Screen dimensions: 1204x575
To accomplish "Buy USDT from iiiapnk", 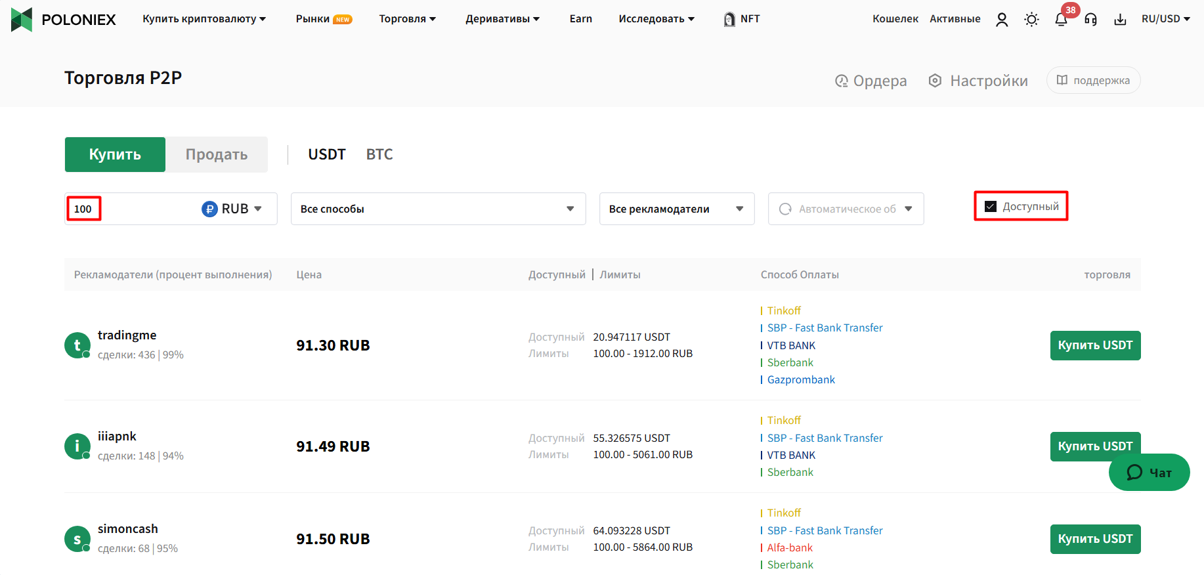I will pos(1095,446).
